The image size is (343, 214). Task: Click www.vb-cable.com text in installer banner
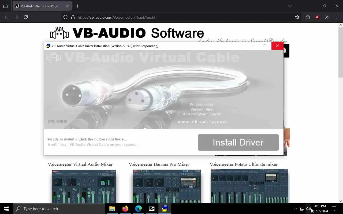pos(202,121)
